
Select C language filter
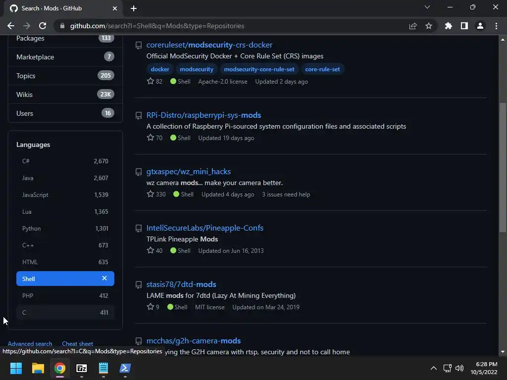tap(65, 312)
